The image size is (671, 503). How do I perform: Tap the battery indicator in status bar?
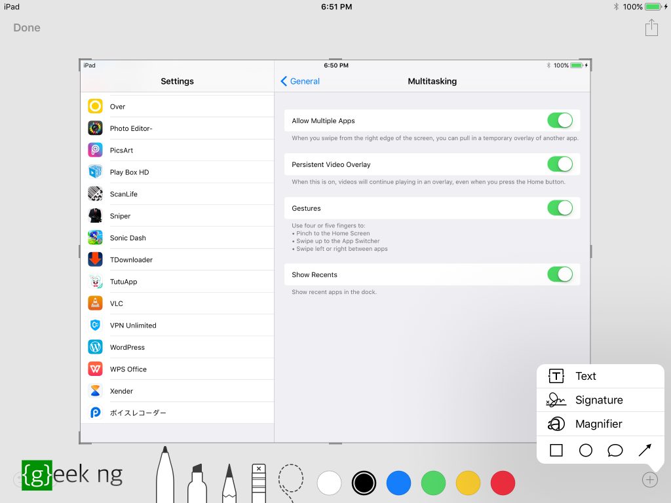click(x=653, y=7)
